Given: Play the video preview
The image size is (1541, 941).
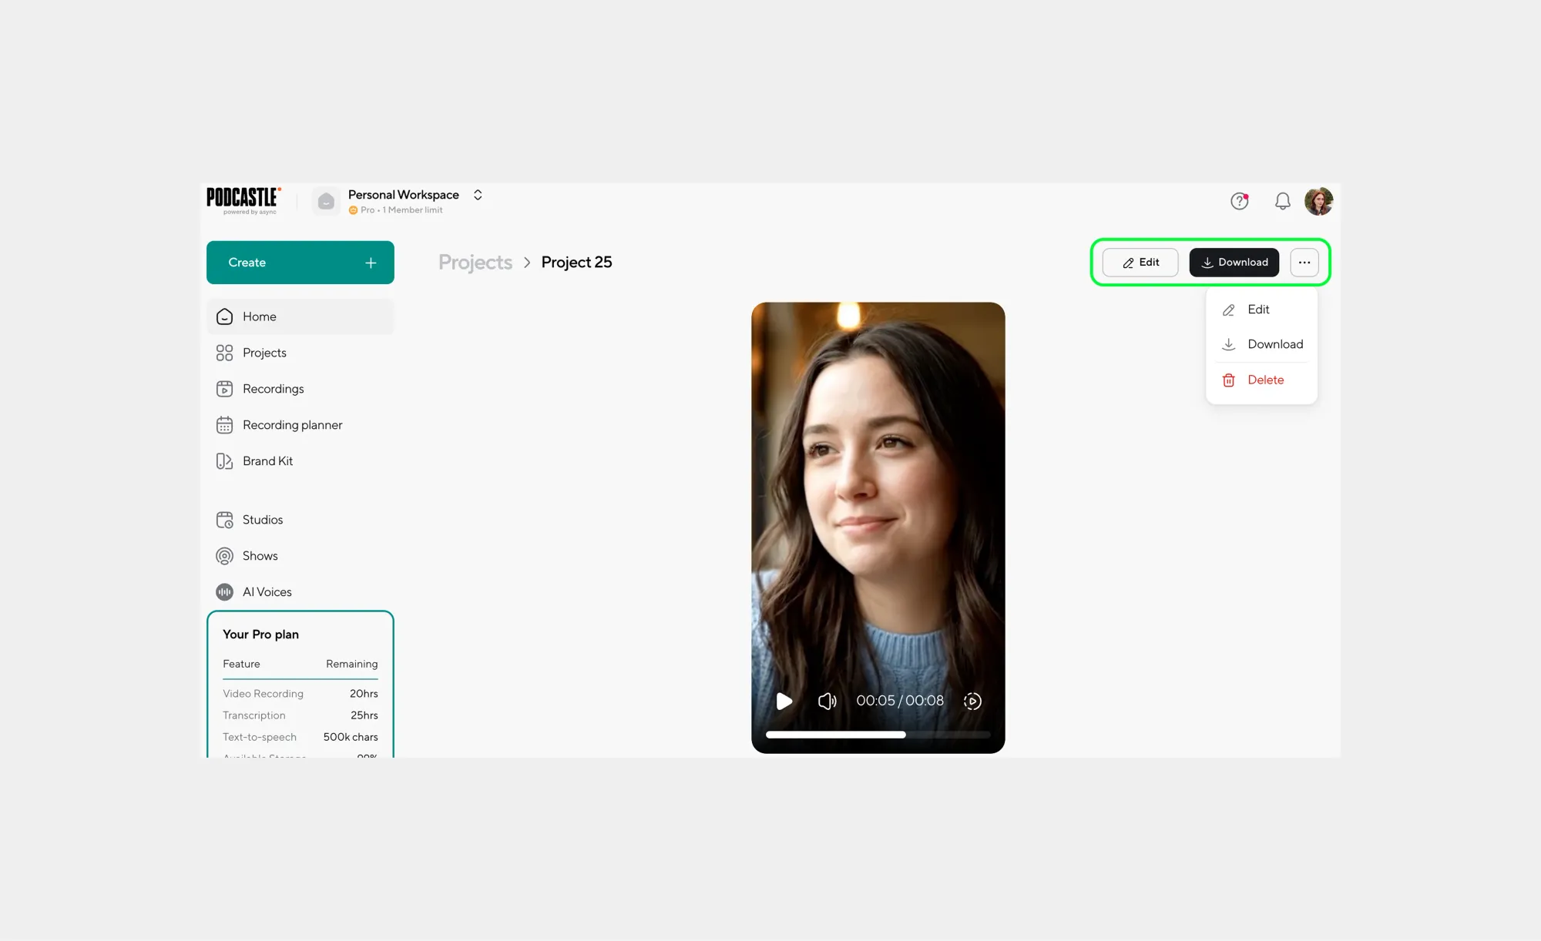Looking at the screenshot, I should pos(784,701).
